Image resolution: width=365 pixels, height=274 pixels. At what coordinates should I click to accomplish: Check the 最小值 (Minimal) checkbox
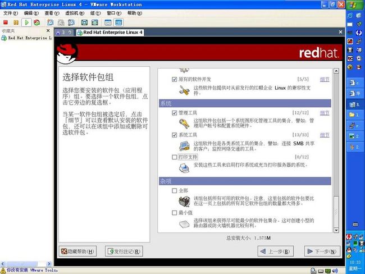coord(174,213)
